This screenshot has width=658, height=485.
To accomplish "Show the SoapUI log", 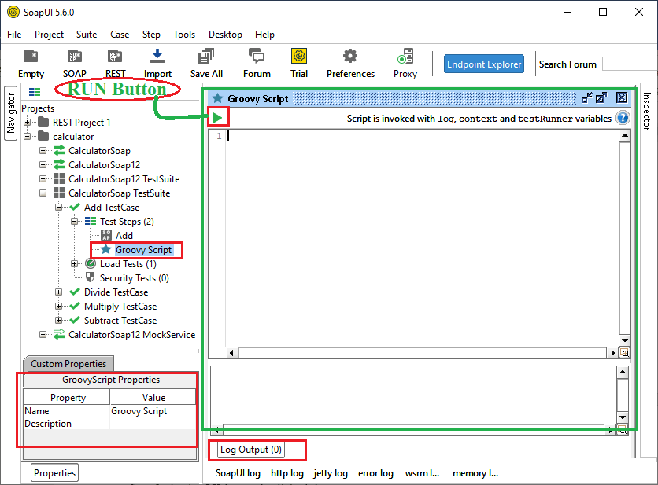I will point(238,473).
